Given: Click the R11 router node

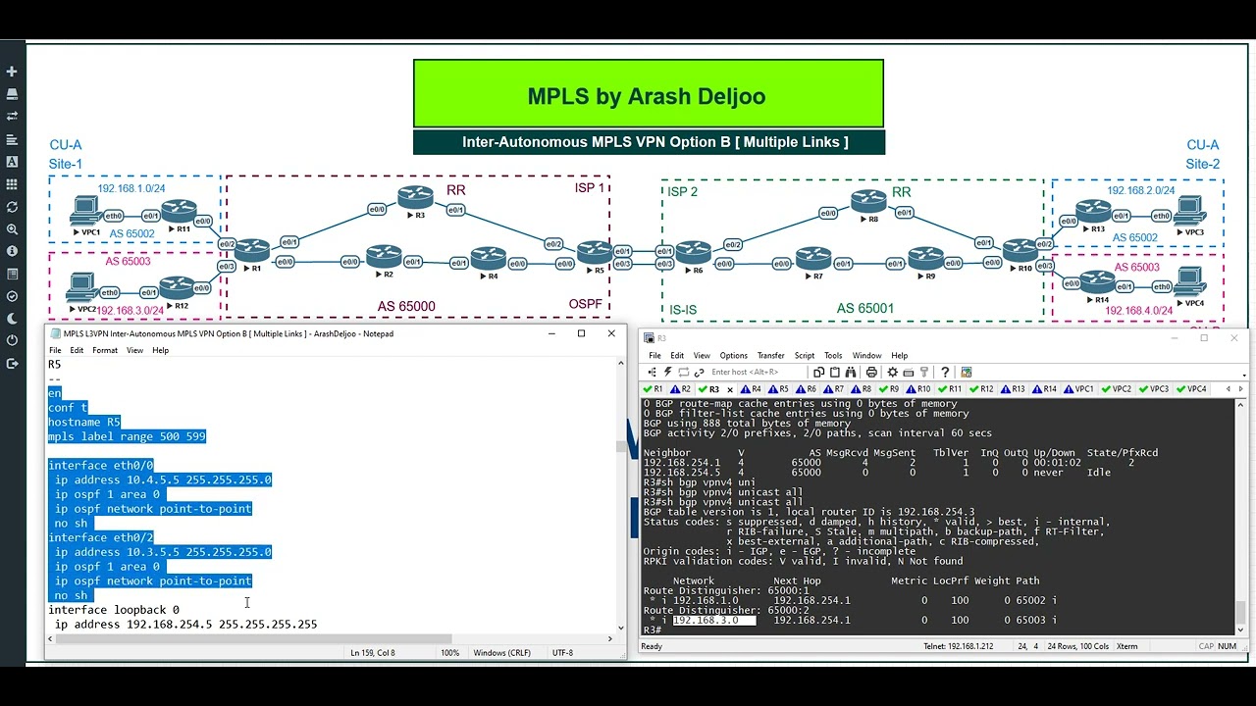Looking at the screenshot, I should [180, 211].
